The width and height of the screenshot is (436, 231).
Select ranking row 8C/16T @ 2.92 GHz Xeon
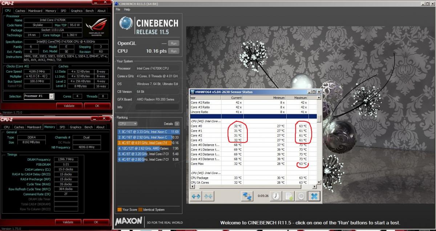coord(149,137)
